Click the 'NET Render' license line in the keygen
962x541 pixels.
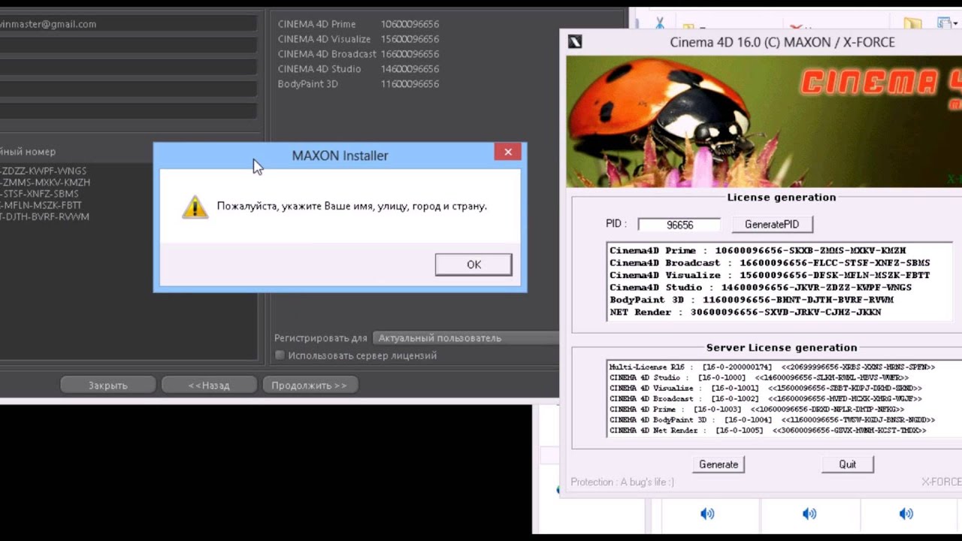[746, 312]
